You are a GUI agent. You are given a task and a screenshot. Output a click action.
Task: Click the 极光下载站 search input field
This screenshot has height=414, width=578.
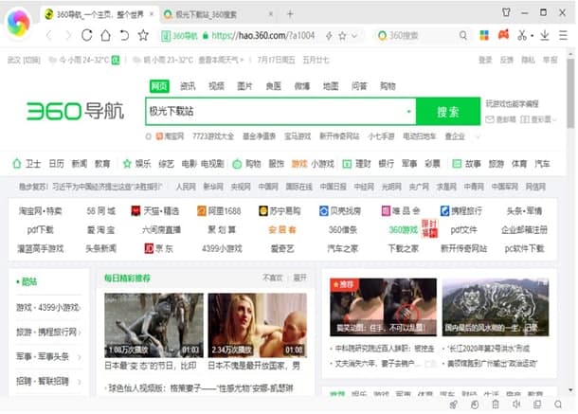pos(275,112)
